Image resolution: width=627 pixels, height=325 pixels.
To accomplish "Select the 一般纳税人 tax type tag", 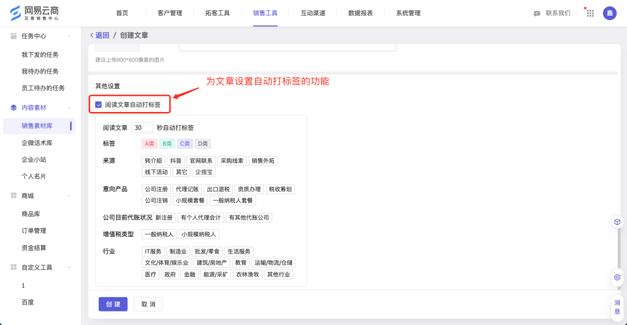I will [159, 234].
